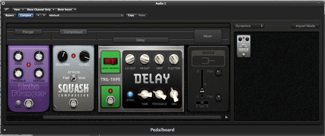Click the routing area grip handle
Image resolution: width=325 pixels, height=136 pixels.
(118, 25)
